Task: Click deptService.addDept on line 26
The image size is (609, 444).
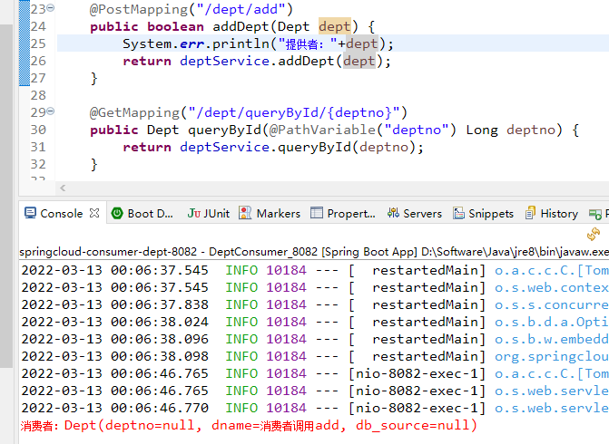Action: click(x=257, y=62)
